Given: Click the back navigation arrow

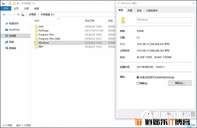Looking at the screenshot, I should click(4, 15).
